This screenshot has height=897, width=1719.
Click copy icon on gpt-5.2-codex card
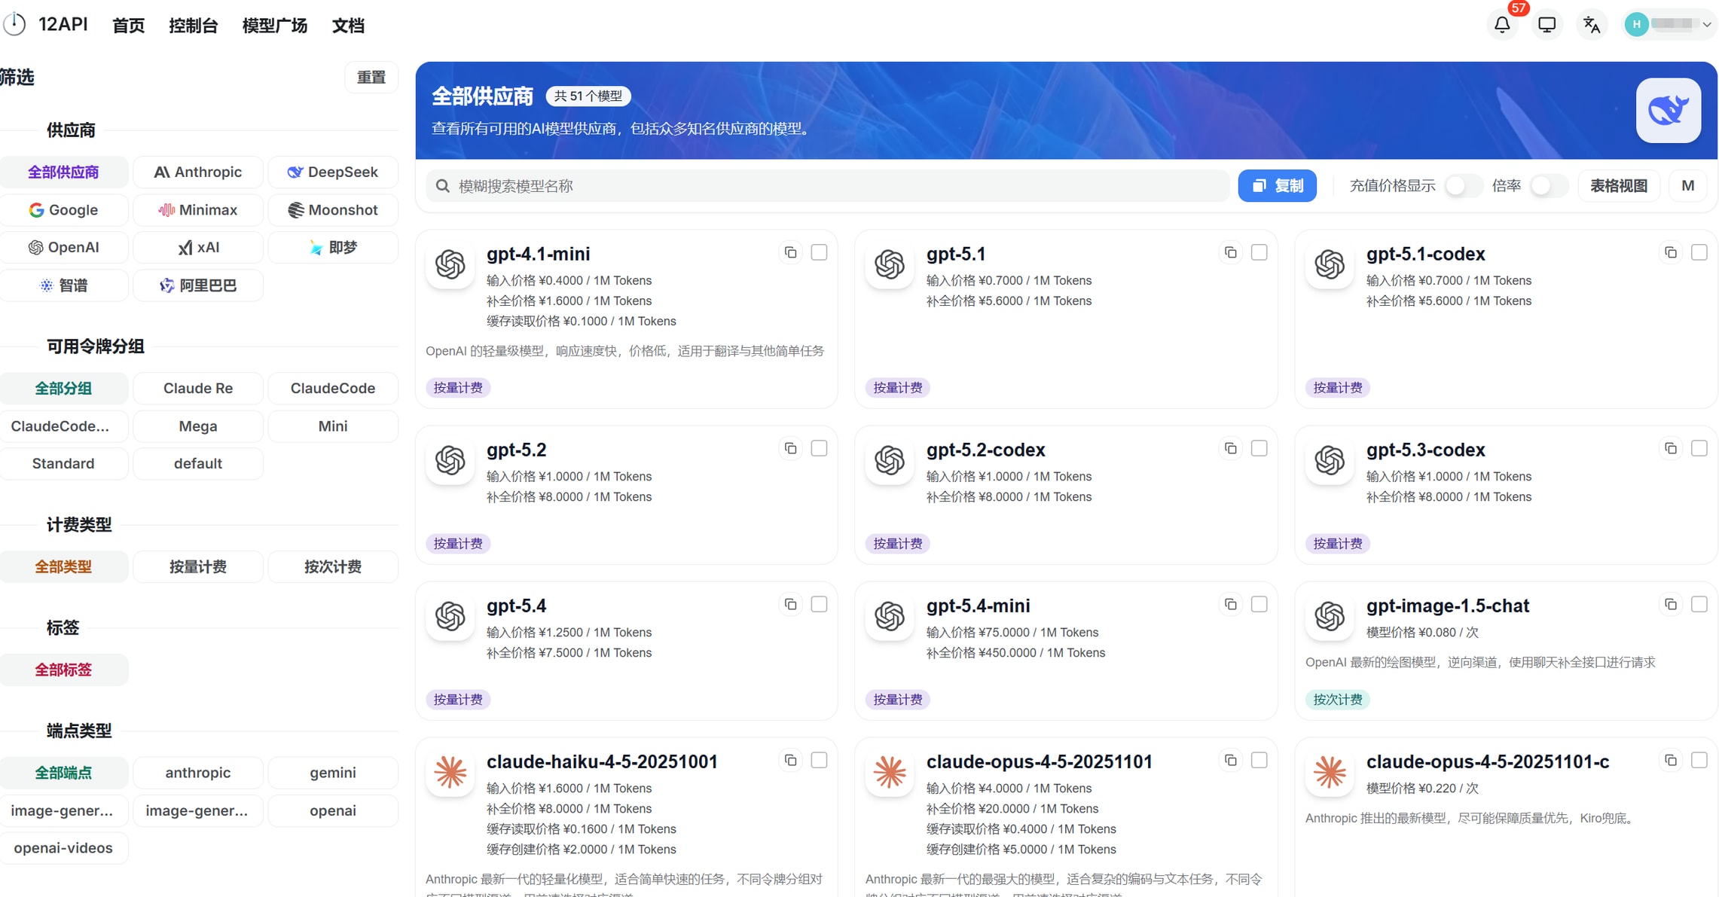point(1230,449)
